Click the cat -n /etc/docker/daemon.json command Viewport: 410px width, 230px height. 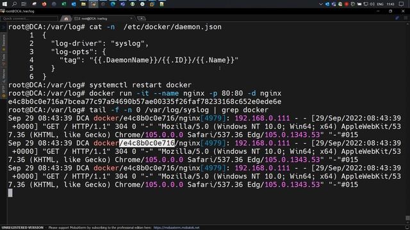[155, 27]
